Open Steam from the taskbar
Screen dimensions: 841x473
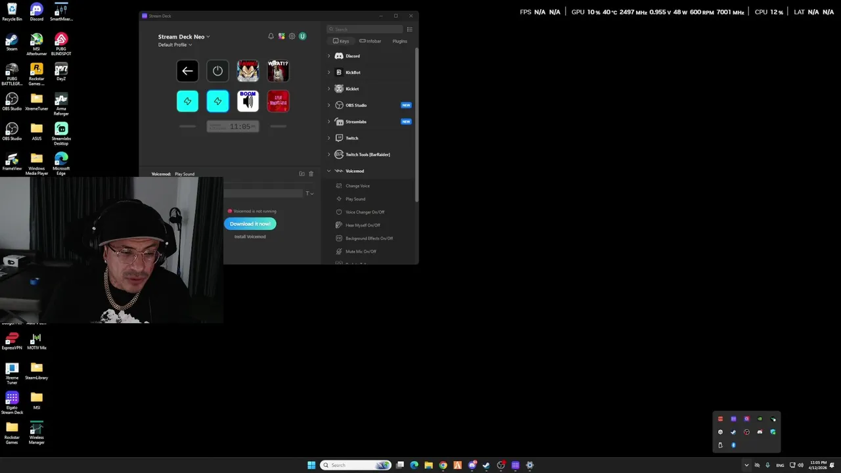[x=486, y=465]
